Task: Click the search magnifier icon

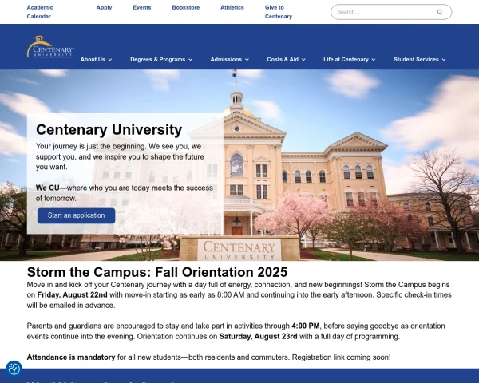Action: tap(440, 12)
